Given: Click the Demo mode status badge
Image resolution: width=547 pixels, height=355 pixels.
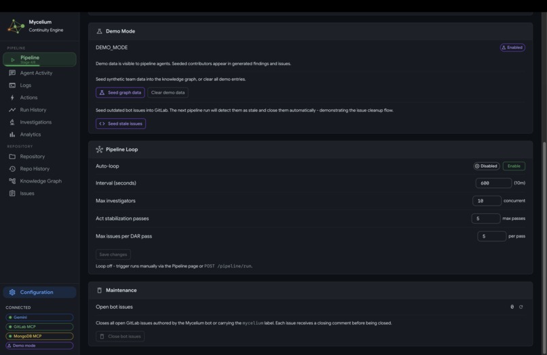Looking at the screenshot, I should [x=39, y=345].
